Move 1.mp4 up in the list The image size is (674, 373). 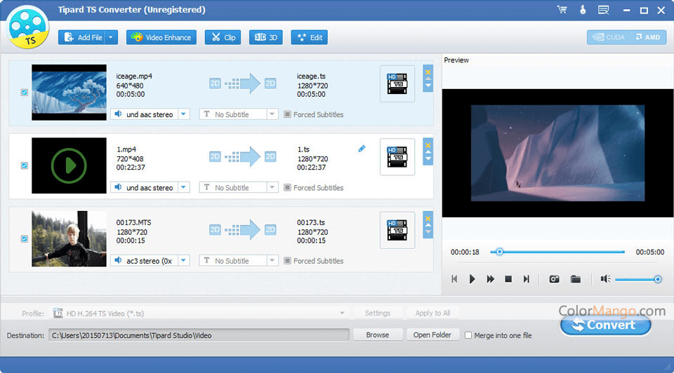pos(428,152)
